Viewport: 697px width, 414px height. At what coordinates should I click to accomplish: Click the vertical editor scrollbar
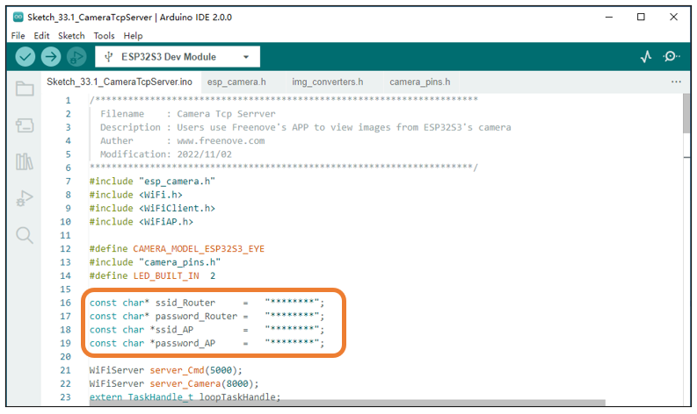click(686, 114)
